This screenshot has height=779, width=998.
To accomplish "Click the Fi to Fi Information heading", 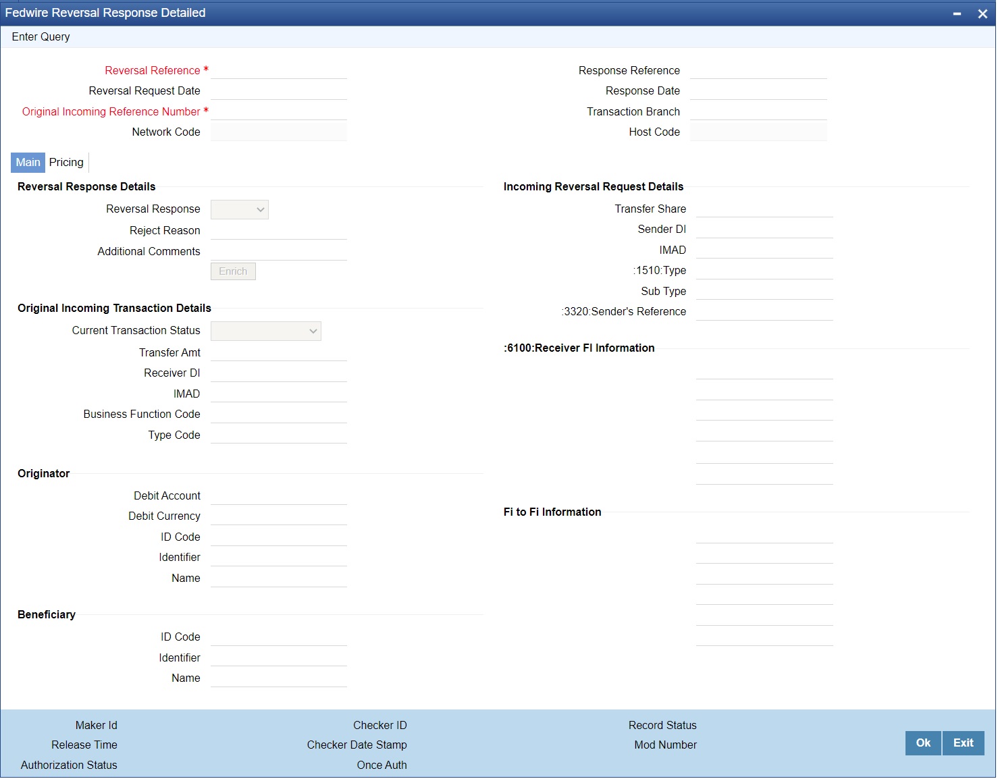I will coord(552,512).
